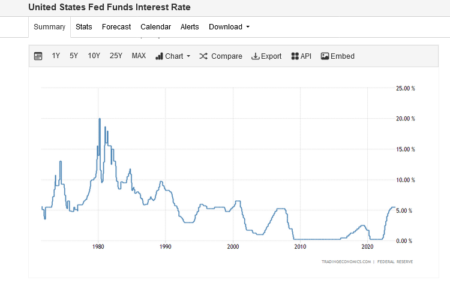Select the 10Y time range
The image size is (450, 289).
pos(94,56)
